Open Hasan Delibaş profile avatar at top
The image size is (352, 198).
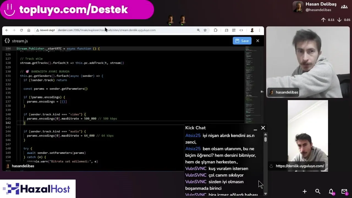298,7
